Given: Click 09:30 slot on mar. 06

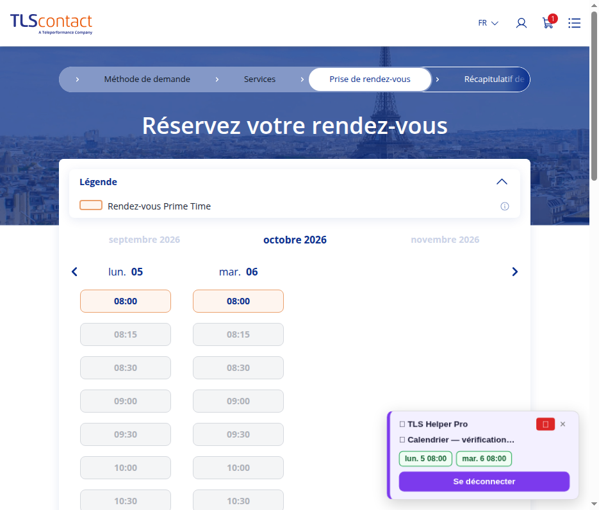Looking at the screenshot, I should (238, 434).
